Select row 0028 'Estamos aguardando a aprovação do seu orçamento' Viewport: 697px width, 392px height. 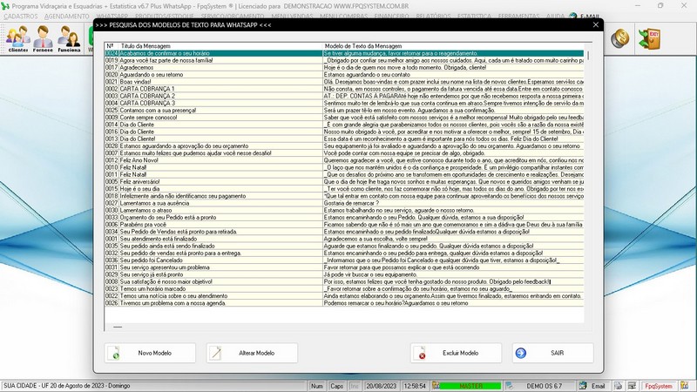[x=344, y=145]
